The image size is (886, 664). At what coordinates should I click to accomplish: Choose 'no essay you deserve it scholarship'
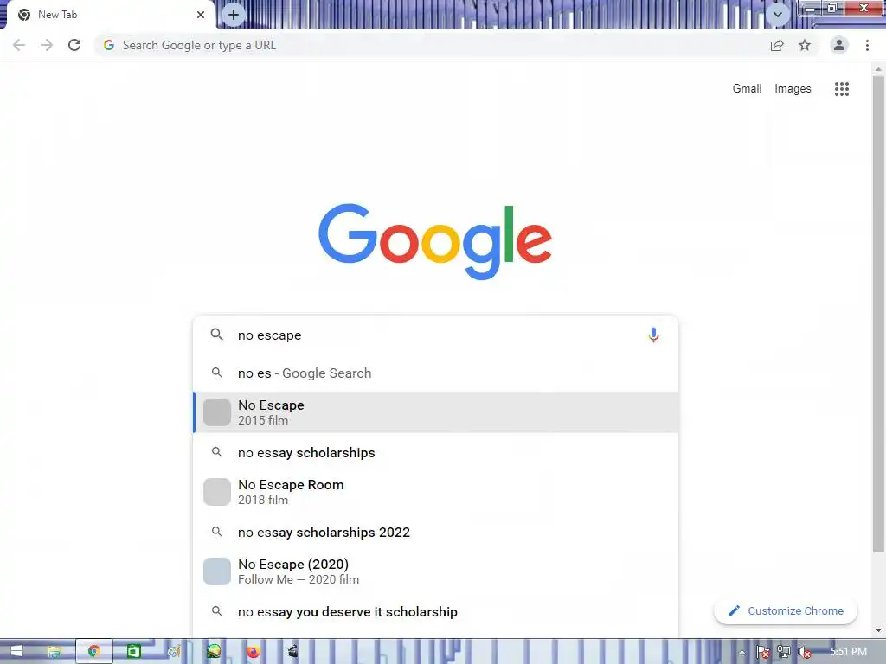(x=436, y=612)
